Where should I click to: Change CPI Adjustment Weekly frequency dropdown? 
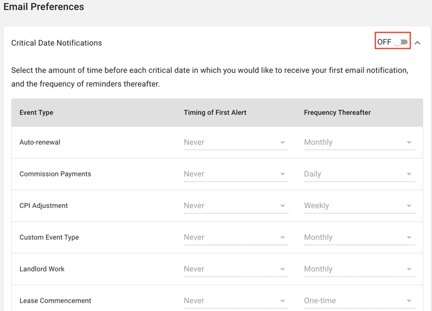coord(359,206)
